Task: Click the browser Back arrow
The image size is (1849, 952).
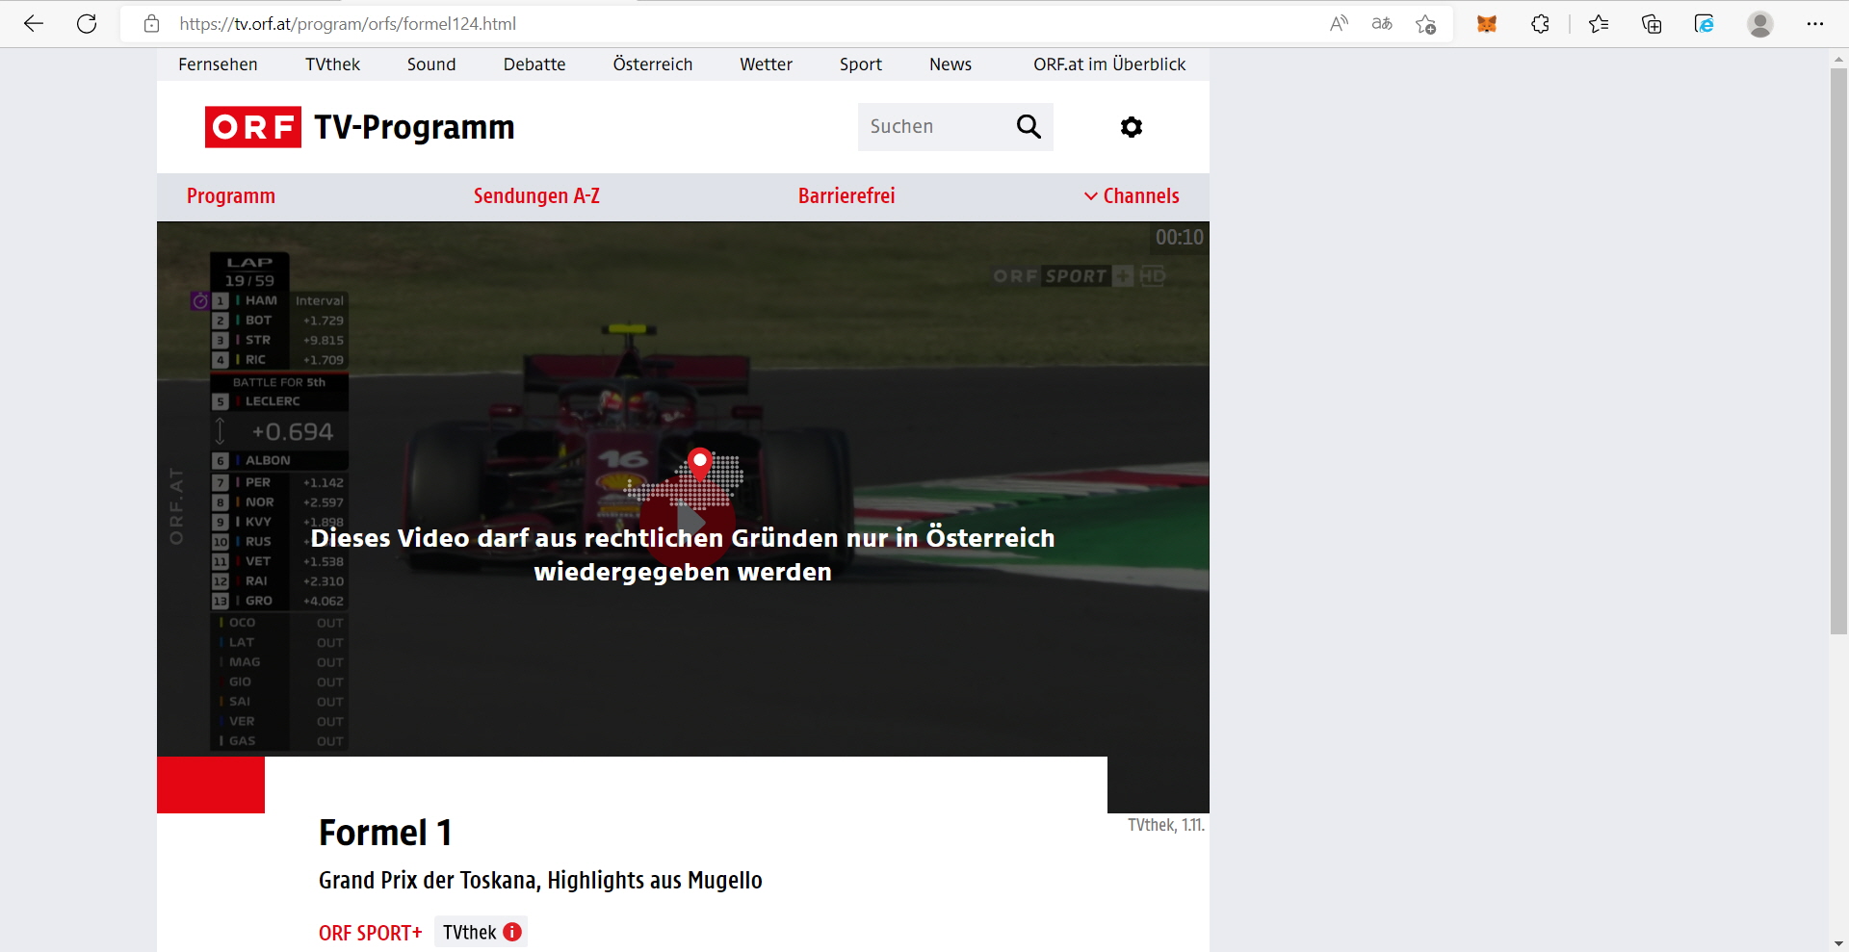Action: (34, 24)
